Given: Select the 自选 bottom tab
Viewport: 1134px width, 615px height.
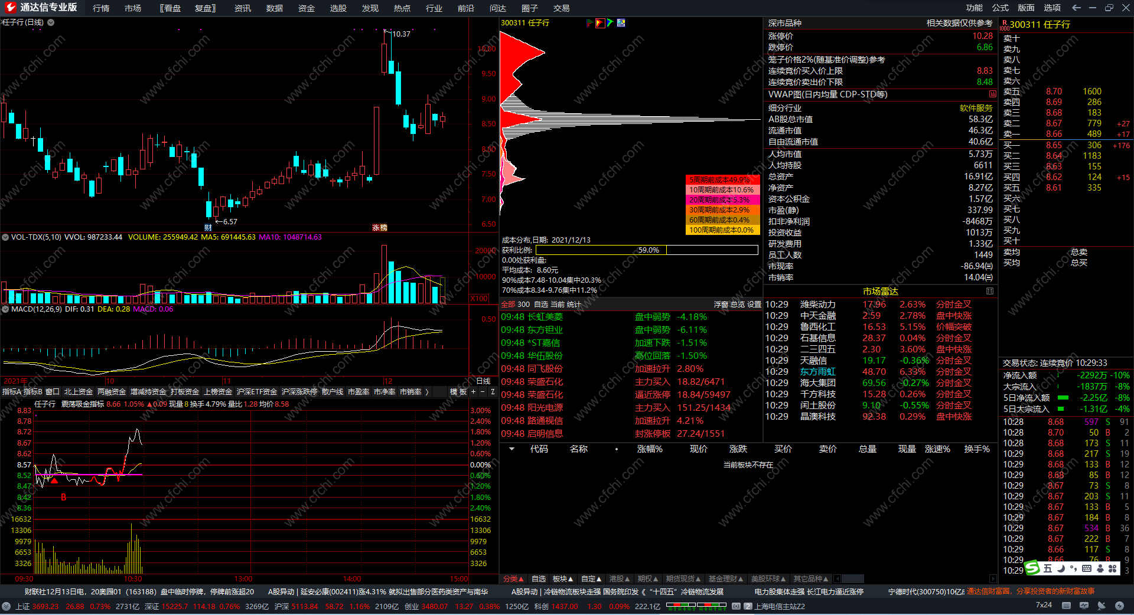Looking at the screenshot, I should coord(539,579).
